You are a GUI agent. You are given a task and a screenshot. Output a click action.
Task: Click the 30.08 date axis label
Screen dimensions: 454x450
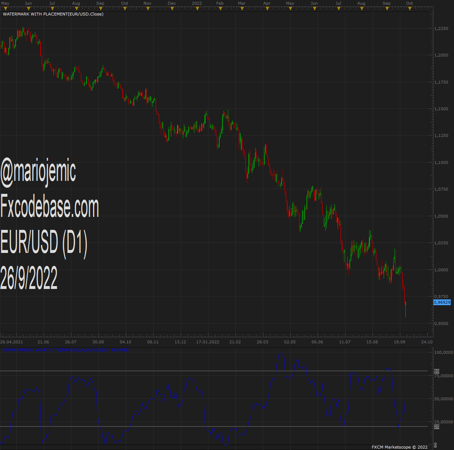(98, 342)
